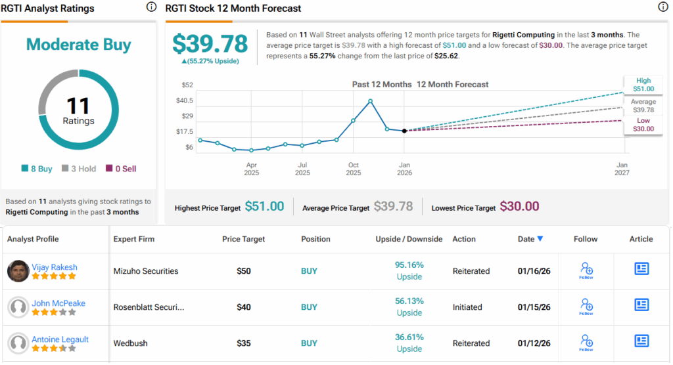
Task: Click Vijay Rakesh profile photo
Action: pyautogui.click(x=18, y=271)
